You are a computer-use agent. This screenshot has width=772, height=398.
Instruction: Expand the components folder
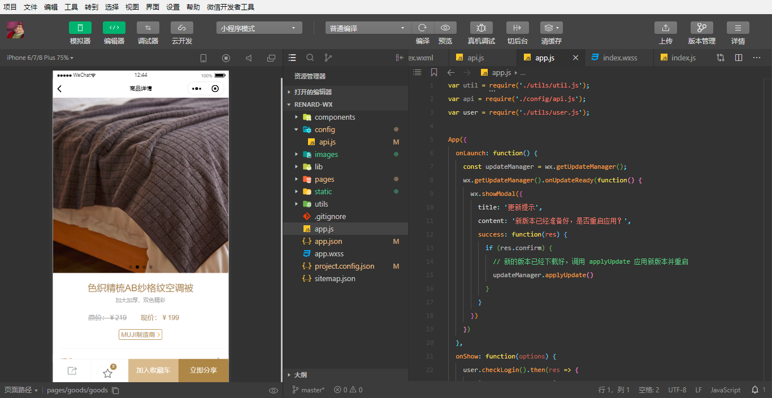tap(345, 117)
